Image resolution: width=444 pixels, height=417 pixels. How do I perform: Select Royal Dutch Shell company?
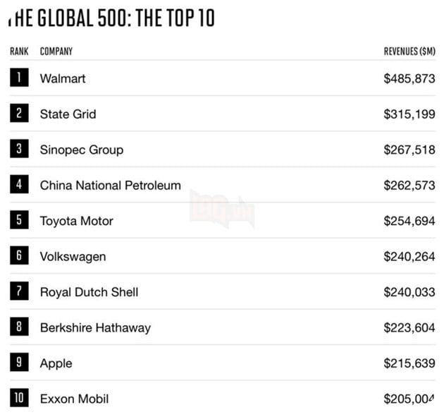[90, 292]
